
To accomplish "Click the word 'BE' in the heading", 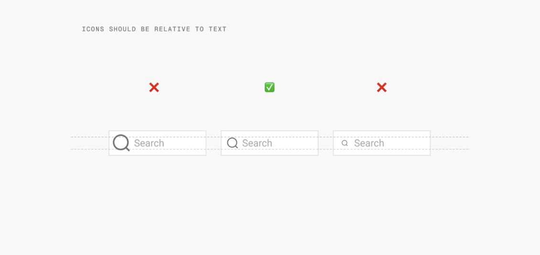I will (x=145, y=29).
